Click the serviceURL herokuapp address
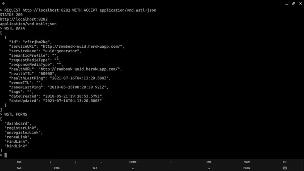Screen dimensions: 304x171 coord(81,46)
